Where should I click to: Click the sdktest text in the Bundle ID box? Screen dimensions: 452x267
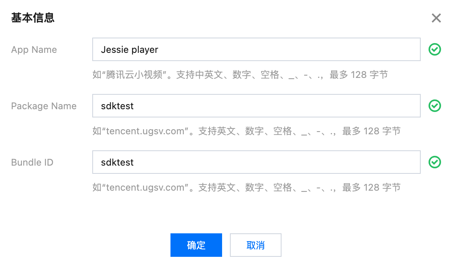coord(117,162)
